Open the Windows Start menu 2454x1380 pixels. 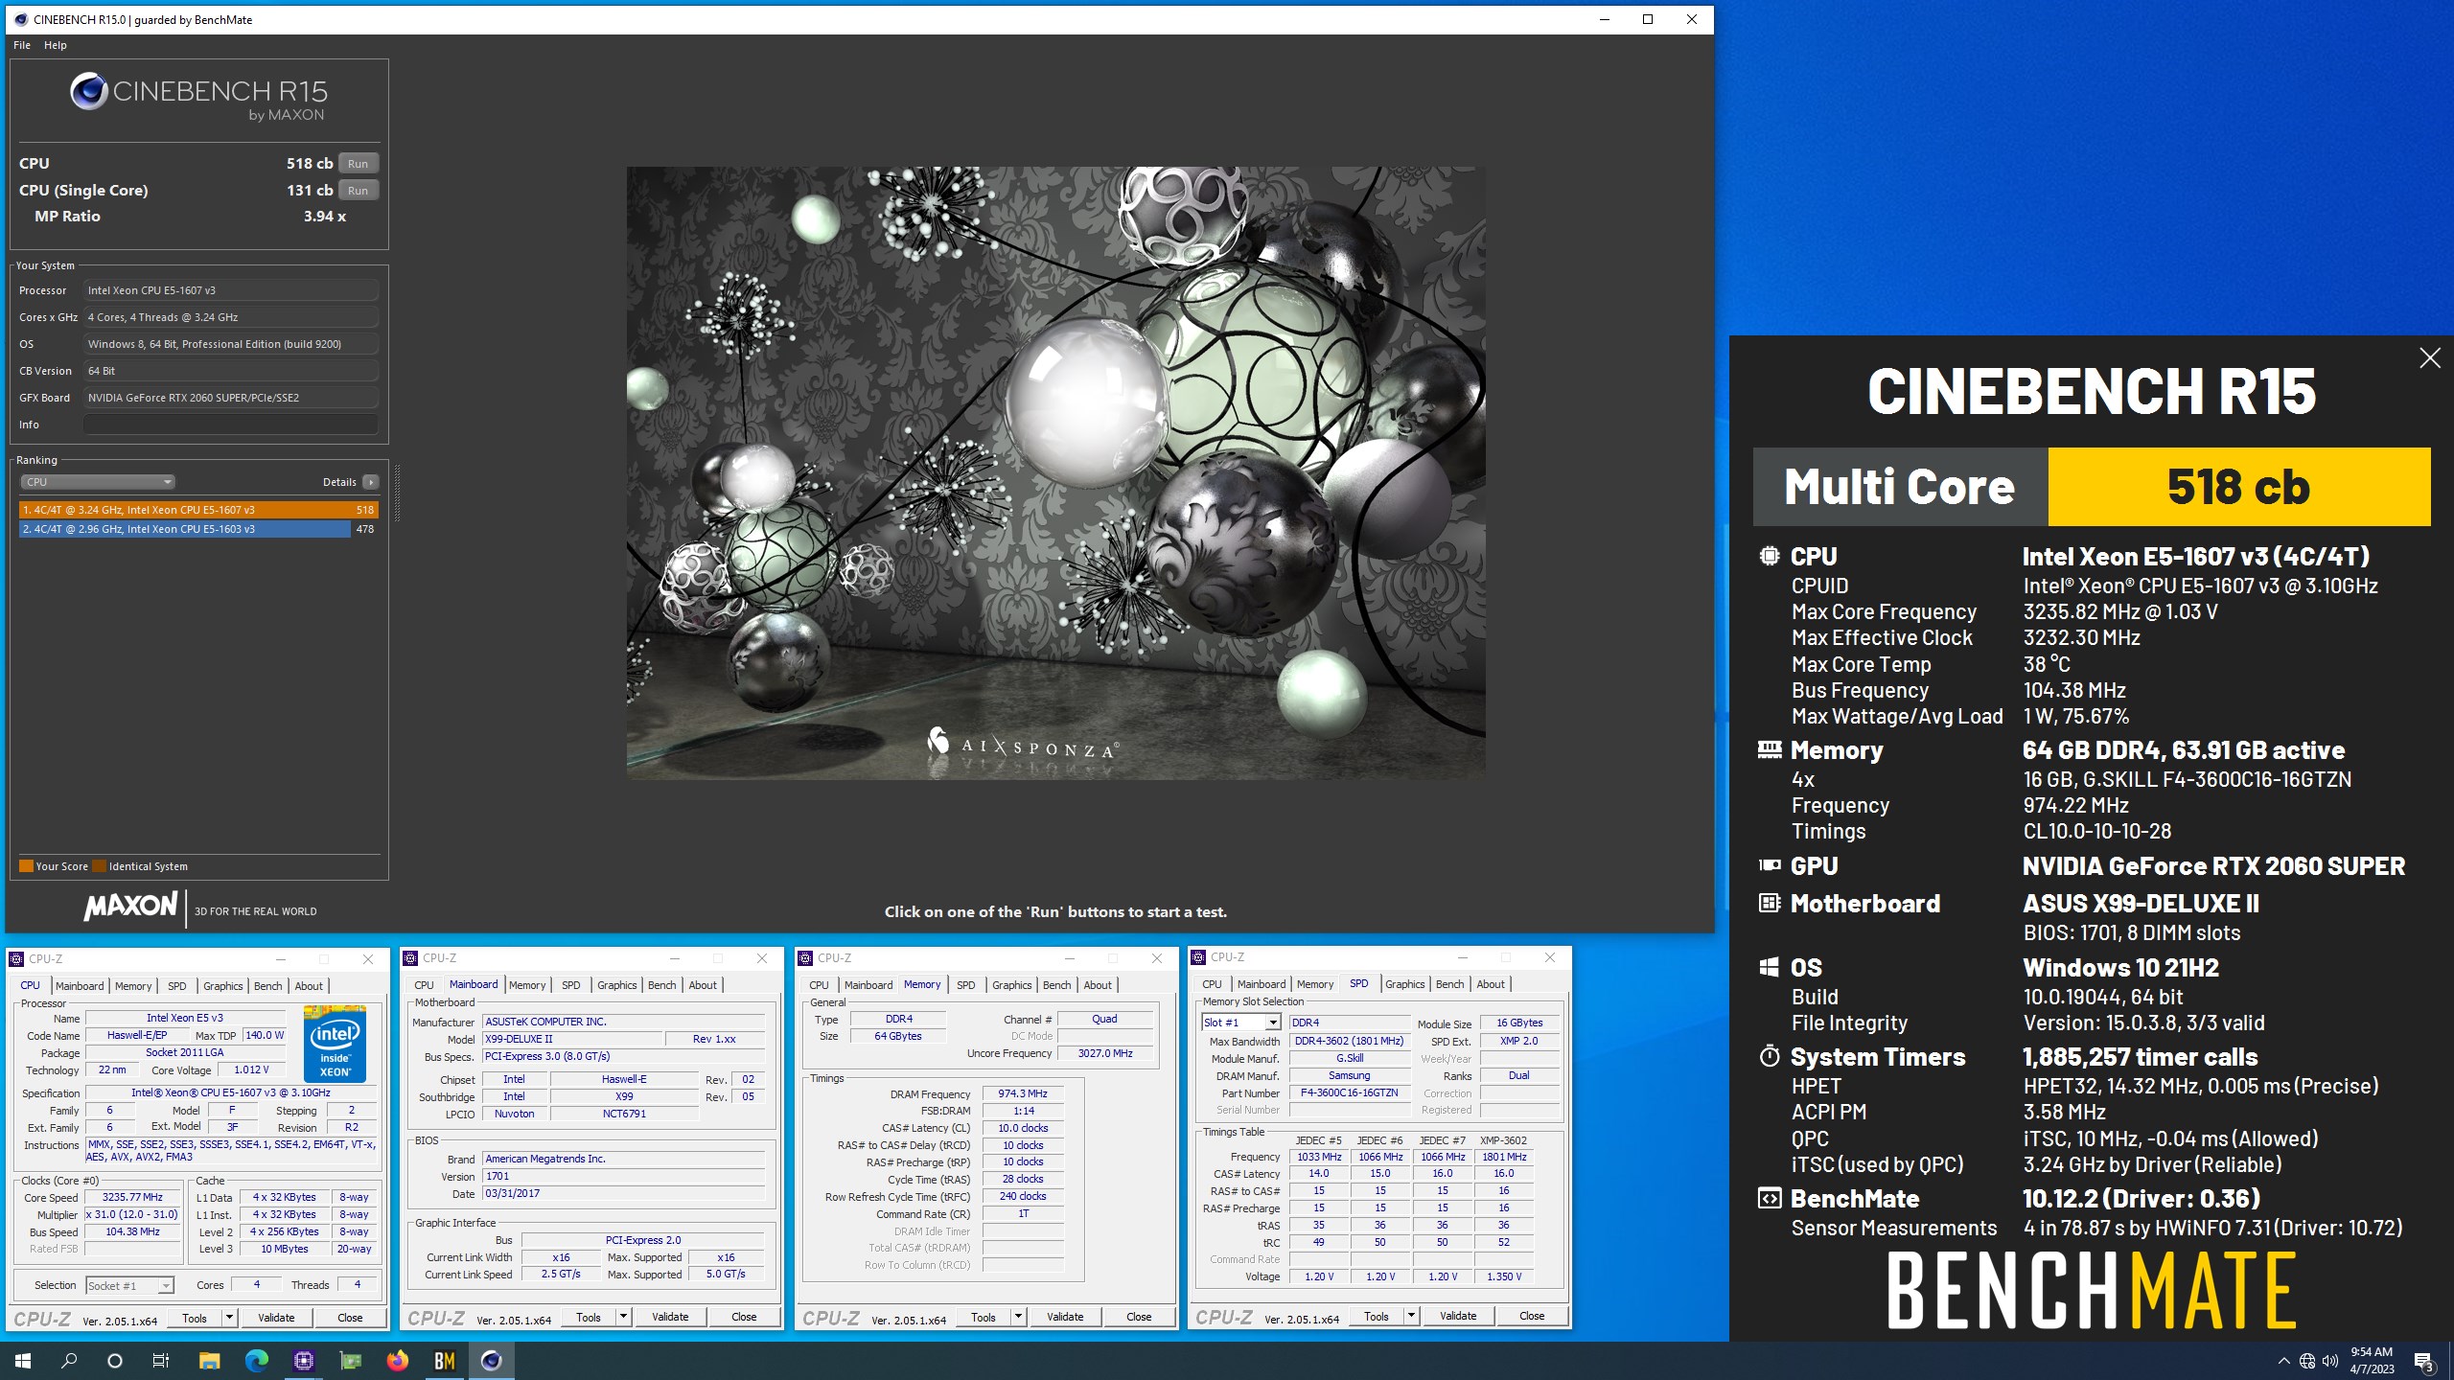pos(23,1361)
